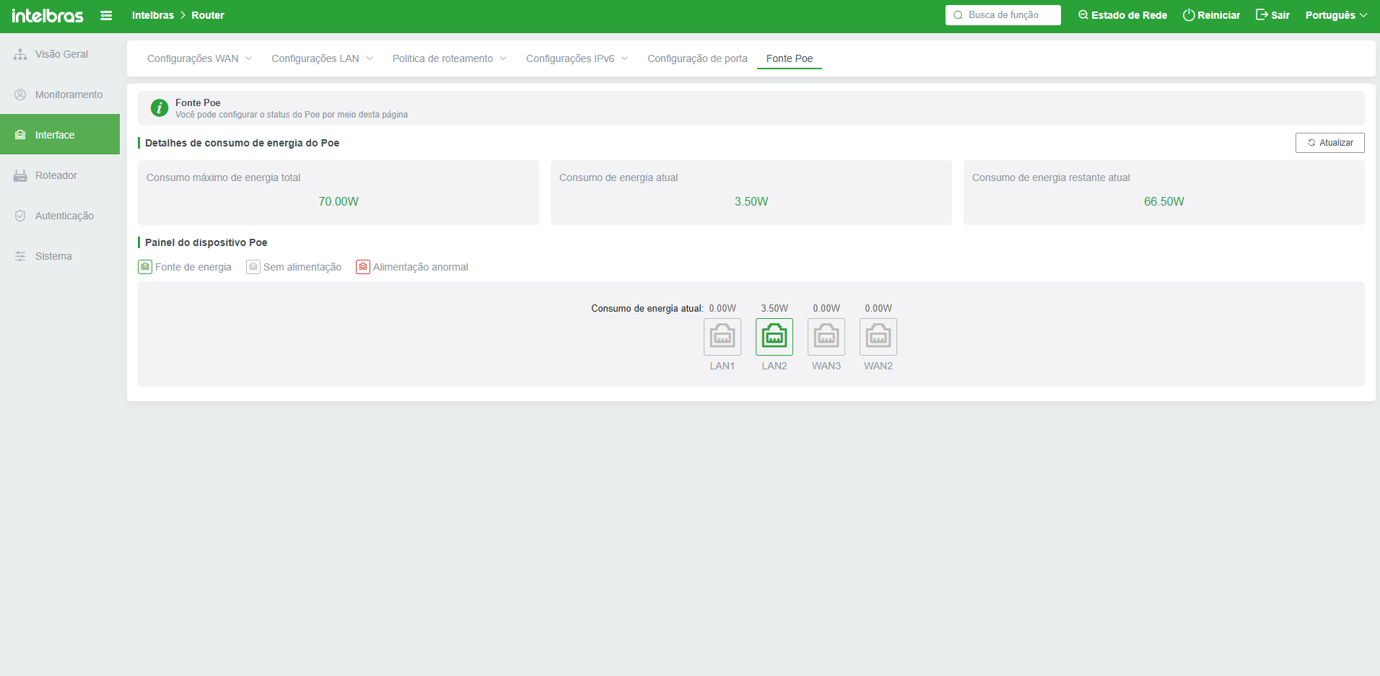Viewport: 1380px width, 676px height.
Task: Toggle the hamburger sidebar menu icon
Action: pyautogui.click(x=106, y=15)
